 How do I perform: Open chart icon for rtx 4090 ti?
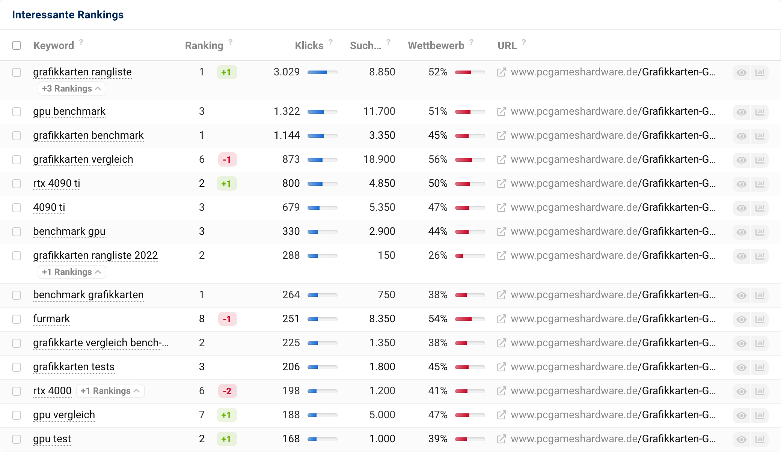coord(760,184)
